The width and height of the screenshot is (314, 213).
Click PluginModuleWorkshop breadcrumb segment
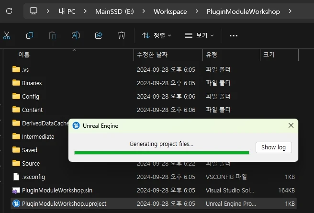pyautogui.click(x=243, y=11)
